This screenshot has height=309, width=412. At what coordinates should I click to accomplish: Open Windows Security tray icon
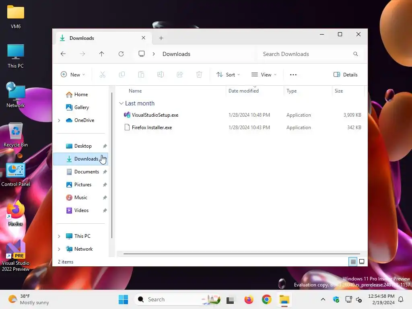coord(336,299)
